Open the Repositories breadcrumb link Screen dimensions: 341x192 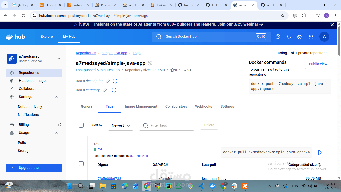pos(86,53)
